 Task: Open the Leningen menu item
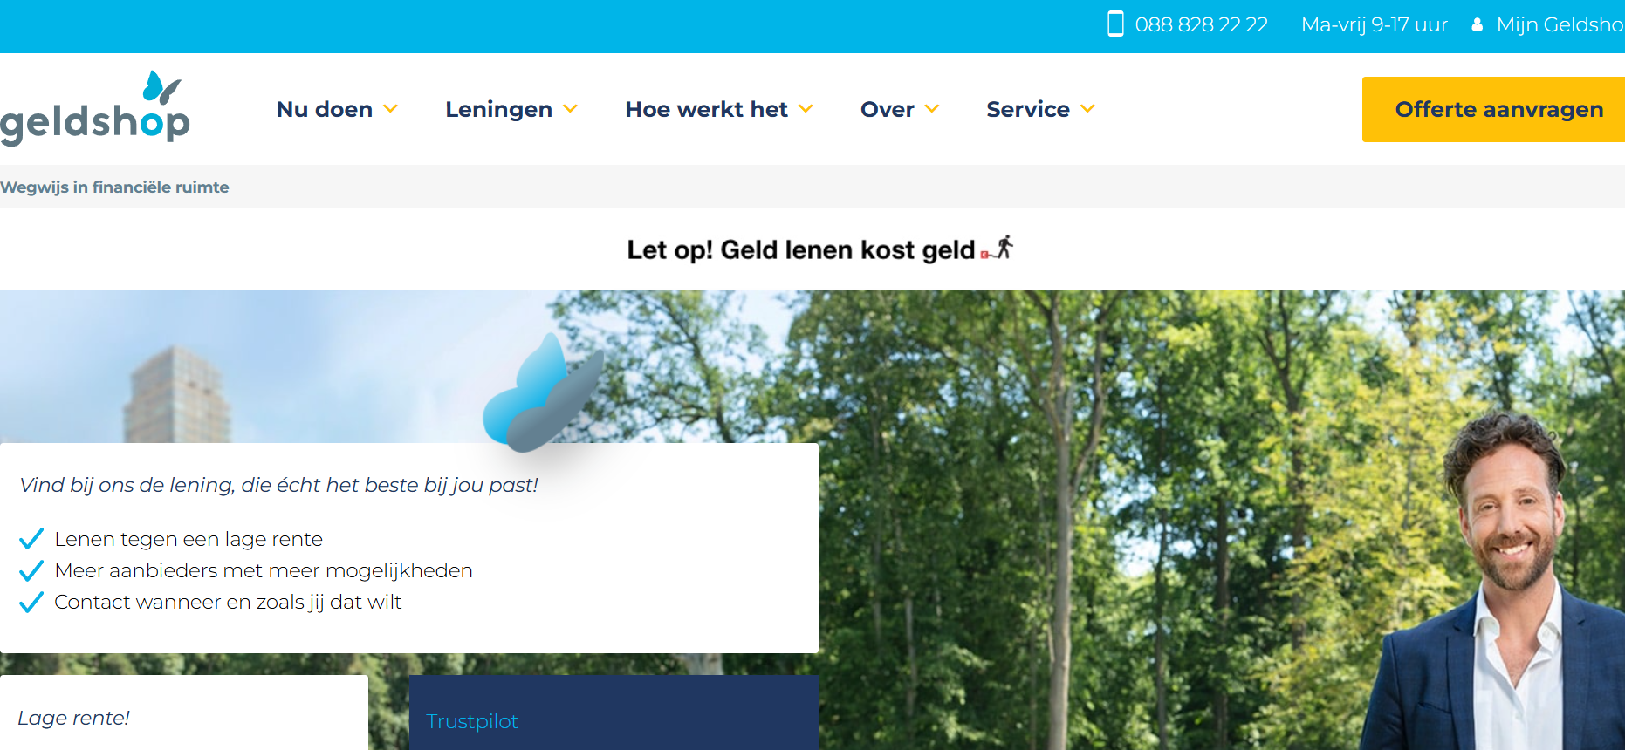498,109
